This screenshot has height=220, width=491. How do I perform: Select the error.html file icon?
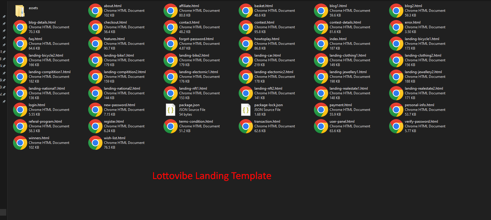click(x=396, y=27)
